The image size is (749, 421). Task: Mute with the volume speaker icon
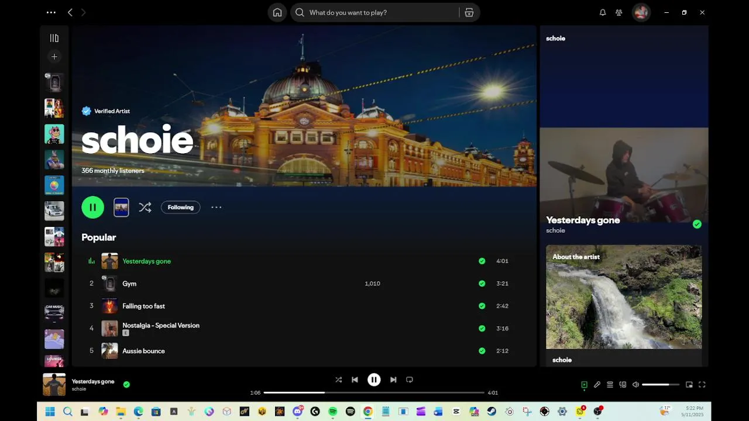tap(635, 384)
